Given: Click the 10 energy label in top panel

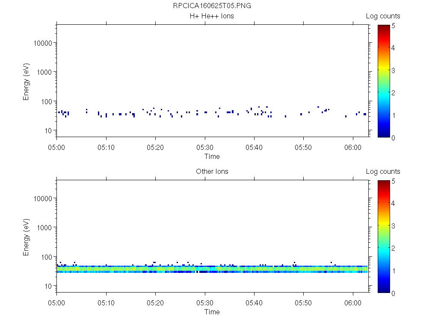Looking at the screenshot, I should pos(48,131).
